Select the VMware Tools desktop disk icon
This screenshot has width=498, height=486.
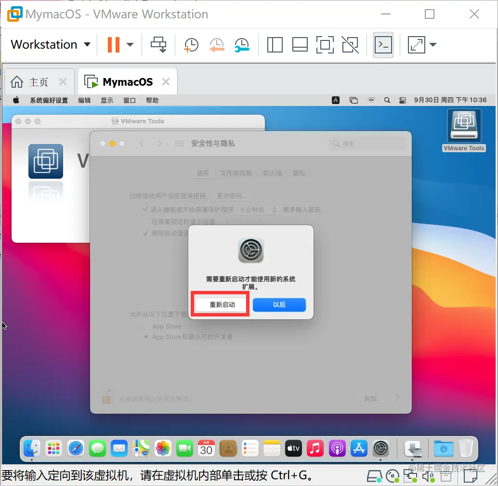tap(464, 131)
